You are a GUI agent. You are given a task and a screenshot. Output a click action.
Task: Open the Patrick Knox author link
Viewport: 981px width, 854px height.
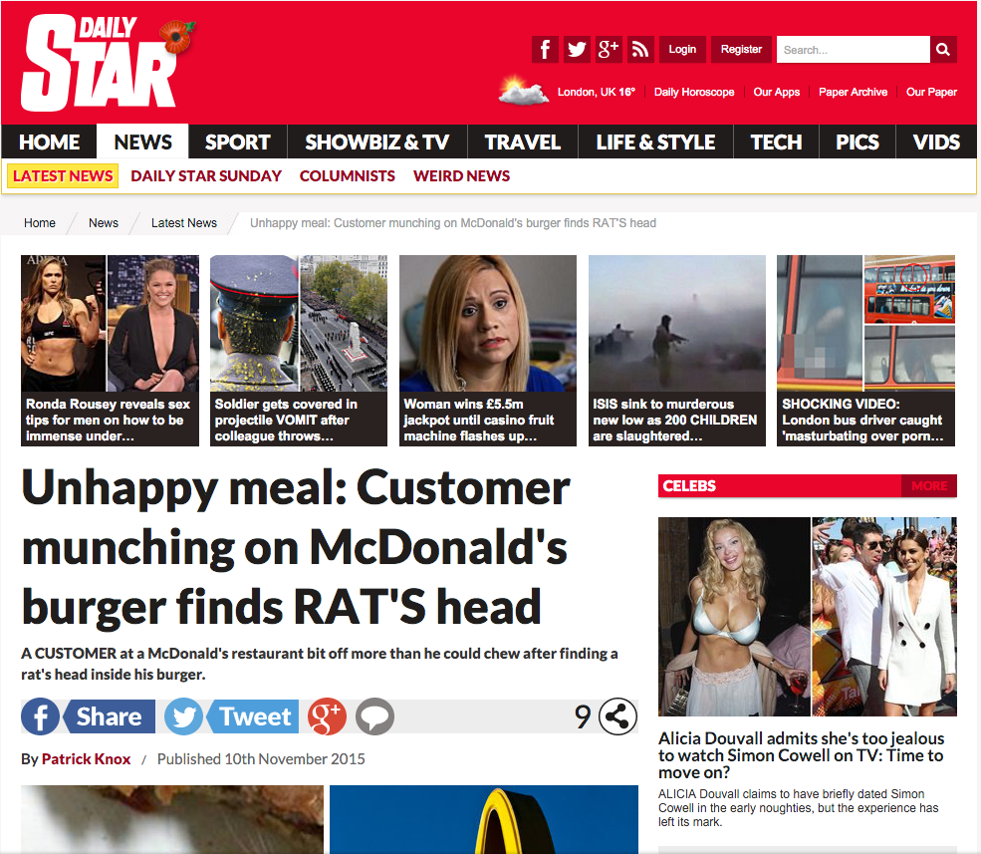tap(87, 758)
